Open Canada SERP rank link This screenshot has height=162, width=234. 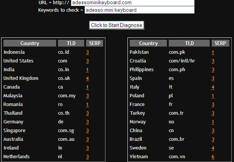88,87
